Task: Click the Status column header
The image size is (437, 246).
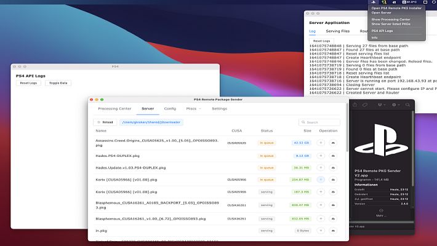Action: (267, 130)
